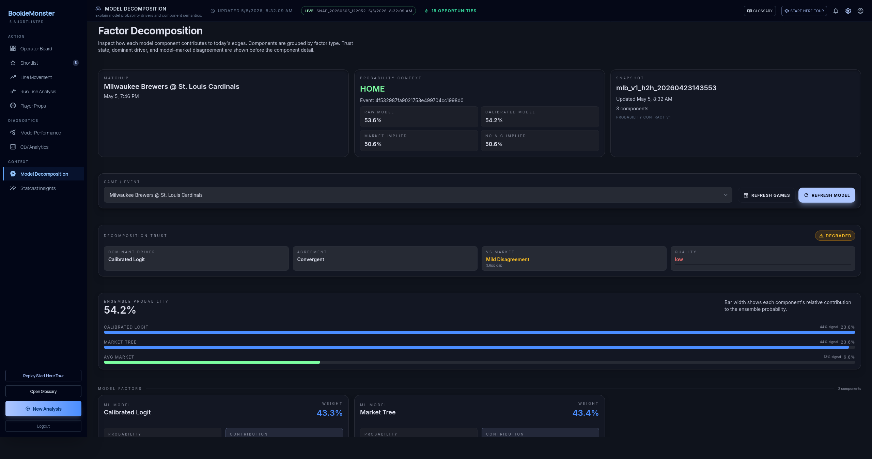
Task: Click the BookieMonster logo
Action: [31, 13]
